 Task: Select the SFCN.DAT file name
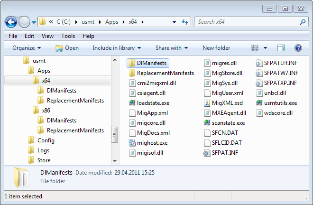[x=225, y=133]
